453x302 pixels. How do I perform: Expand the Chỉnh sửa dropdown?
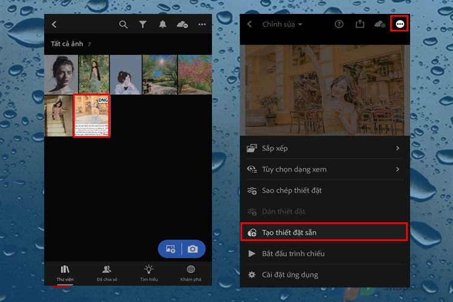(282, 24)
